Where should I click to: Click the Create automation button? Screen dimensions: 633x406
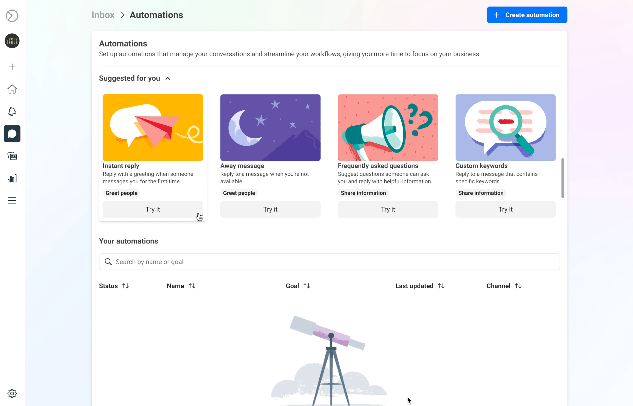point(527,15)
